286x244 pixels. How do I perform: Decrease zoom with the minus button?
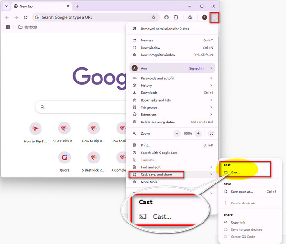tap(177, 133)
